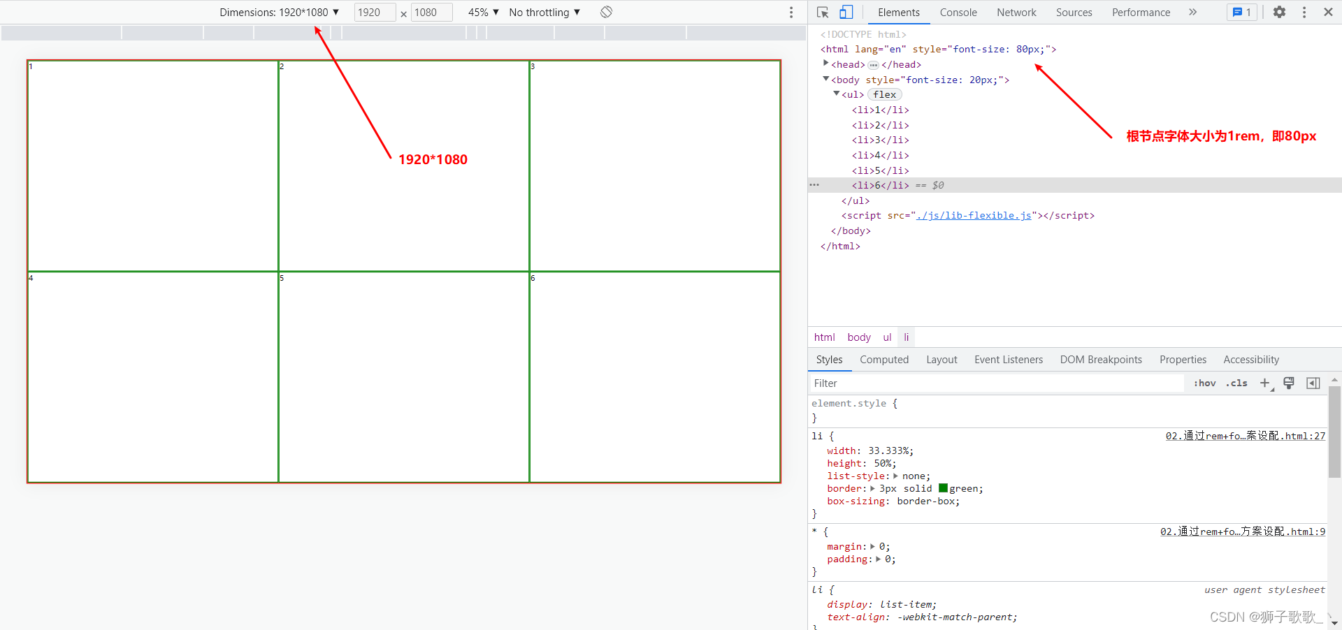
Task: Open DevTools settings gear
Action: [1279, 12]
